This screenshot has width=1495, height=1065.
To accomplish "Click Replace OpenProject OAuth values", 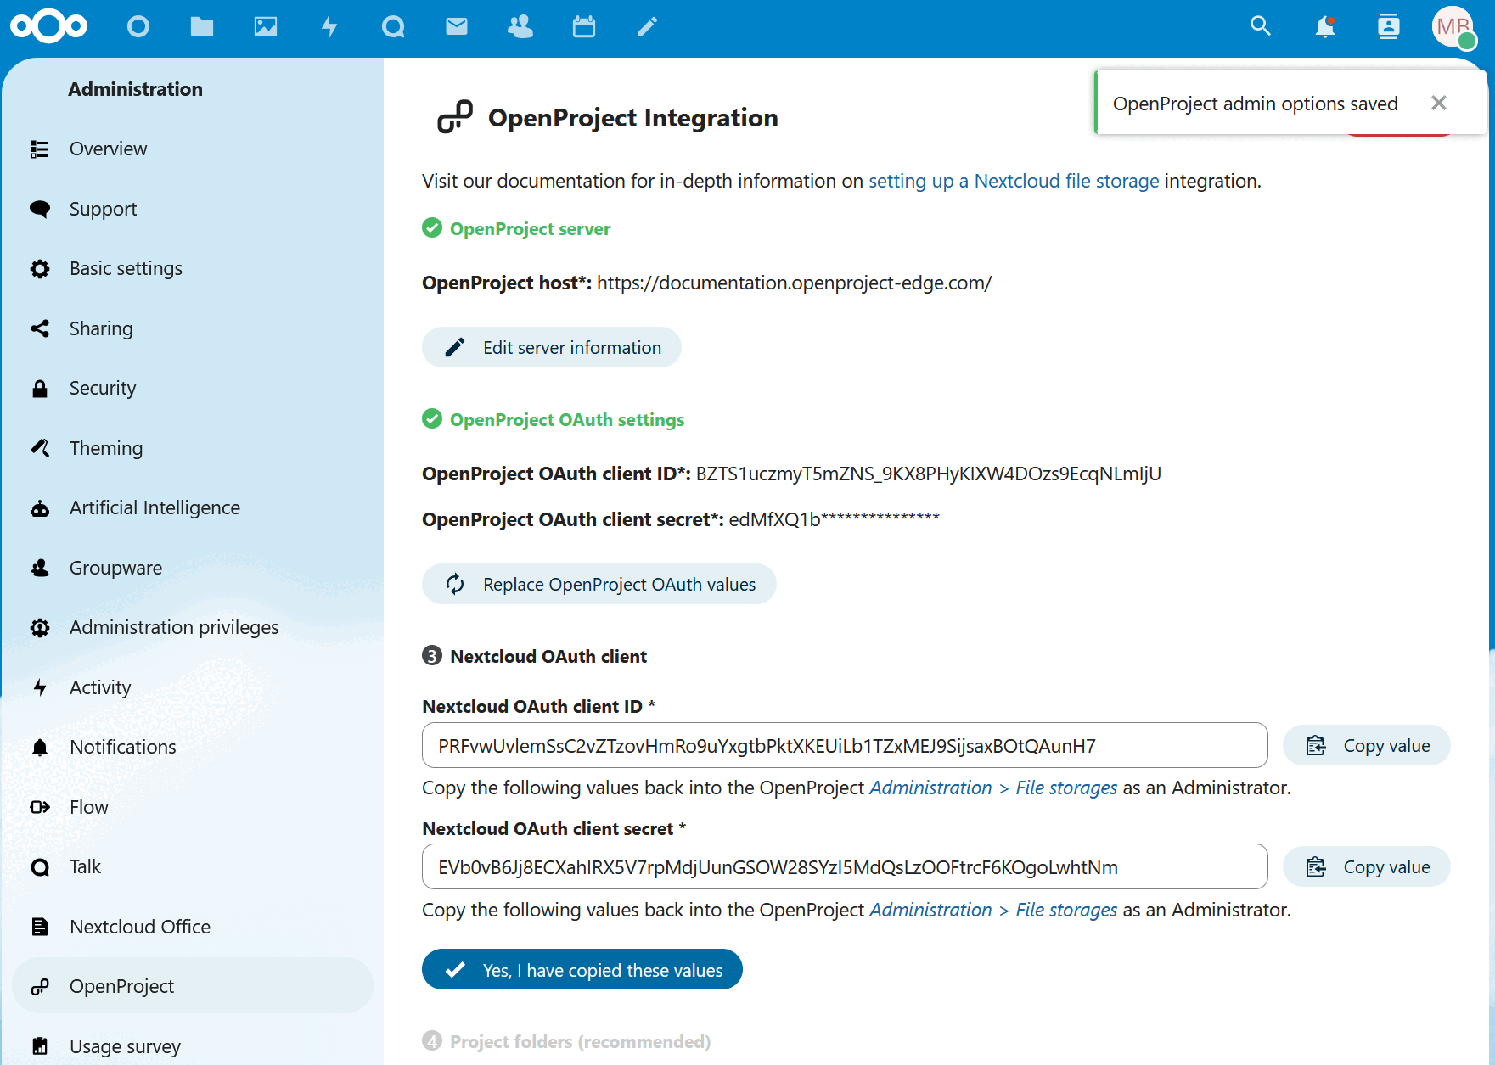I will click(x=599, y=584).
